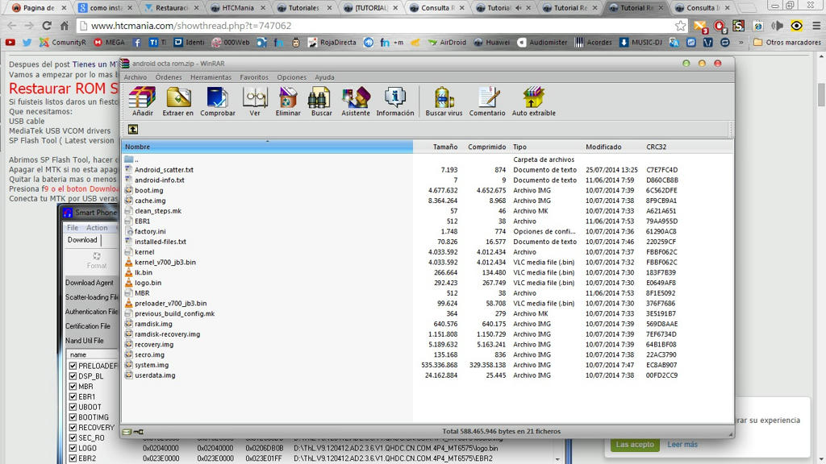Go up one folder level arrow

click(x=133, y=129)
